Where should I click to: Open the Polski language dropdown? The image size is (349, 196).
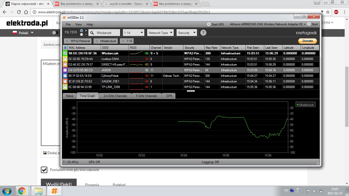[23, 33]
